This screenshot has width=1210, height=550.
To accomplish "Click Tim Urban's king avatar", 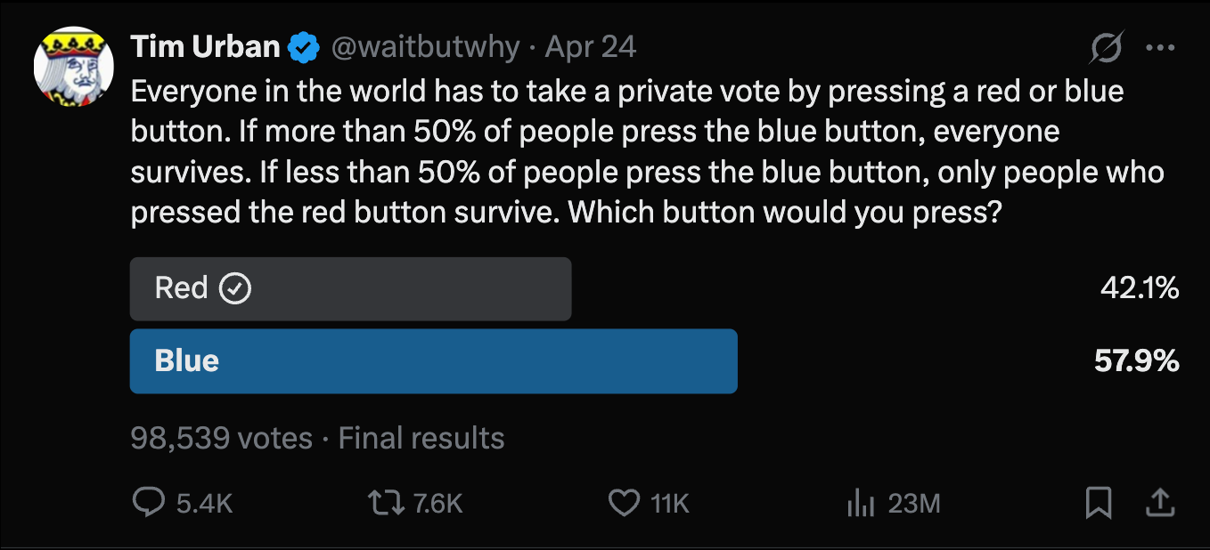I will pyautogui.click(x=74, y=68).
